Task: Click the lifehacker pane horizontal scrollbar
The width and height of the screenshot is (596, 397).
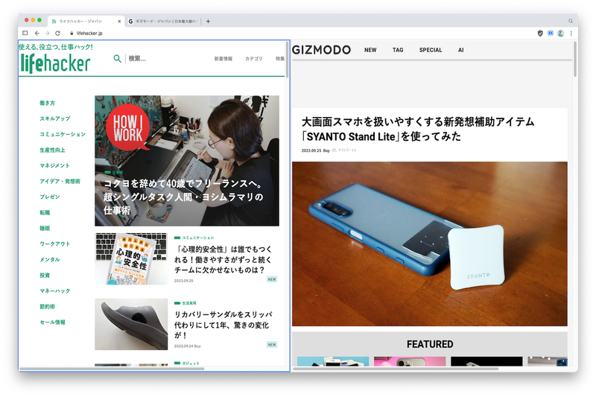Action: [112, 369]
